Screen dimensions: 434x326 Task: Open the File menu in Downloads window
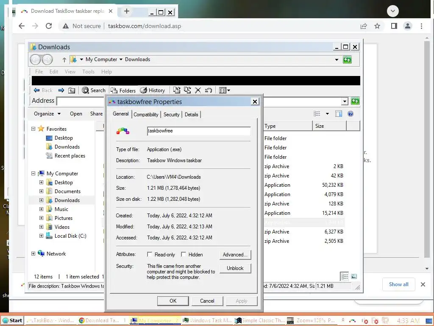pyautogui.click(x=39, y=71)
